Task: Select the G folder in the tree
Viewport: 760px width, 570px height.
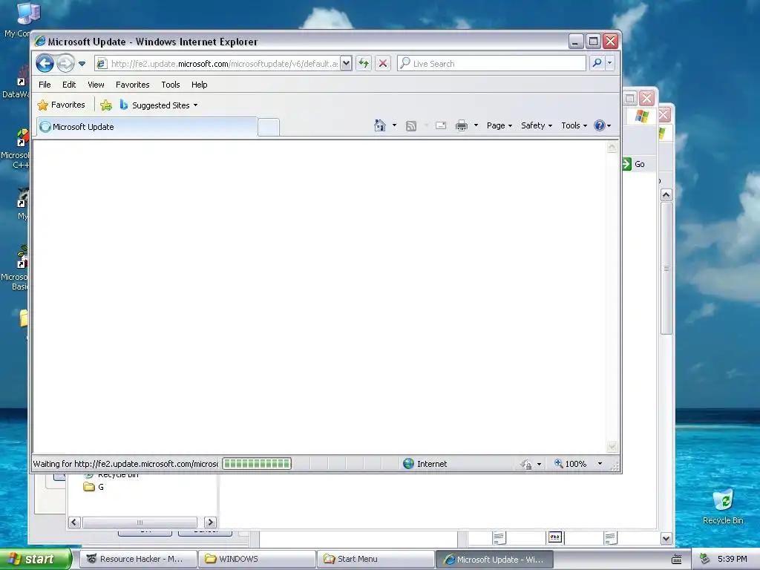Action: (94, 487)
